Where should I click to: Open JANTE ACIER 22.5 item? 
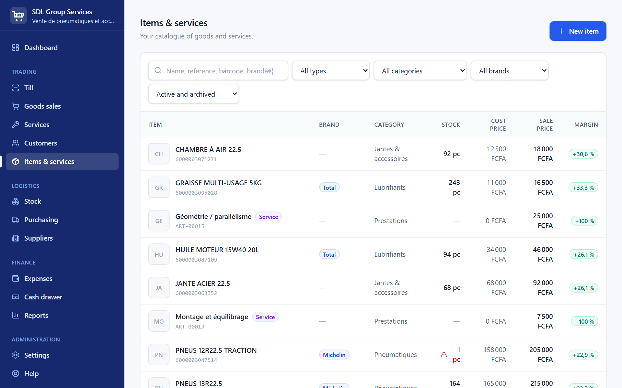[203, 283]
